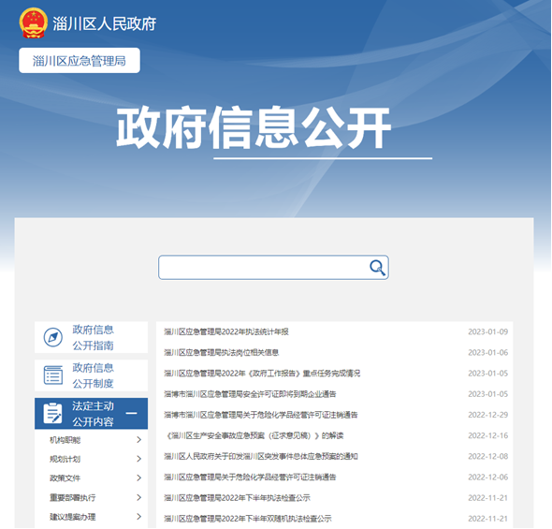Open the 执法岗位相关信息 article link

221,353
